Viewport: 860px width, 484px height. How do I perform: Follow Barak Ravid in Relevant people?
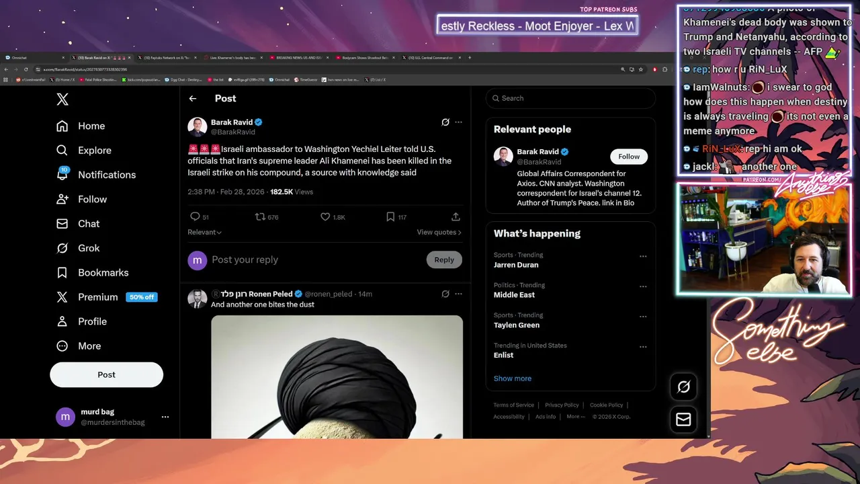coord(629,157)
